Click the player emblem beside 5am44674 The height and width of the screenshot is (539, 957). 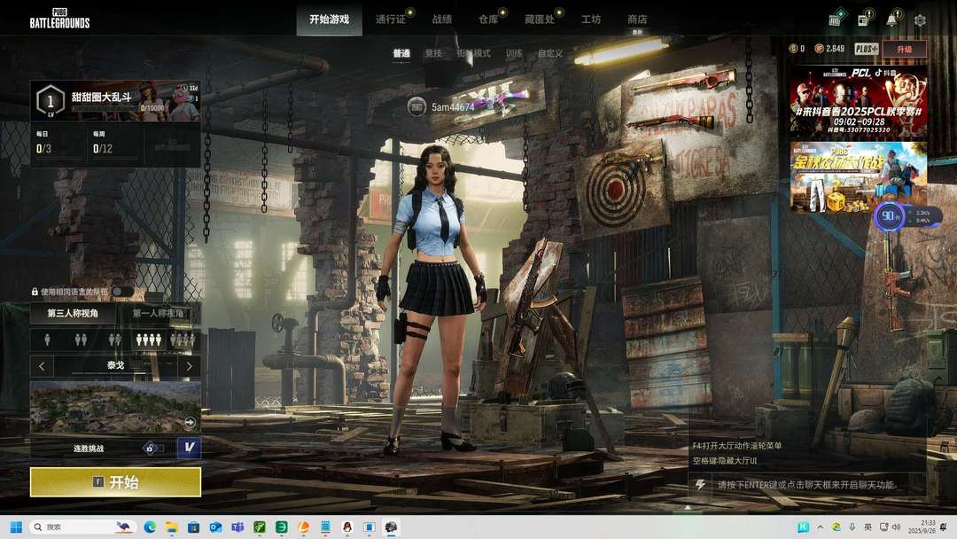[x=416, y=106]
